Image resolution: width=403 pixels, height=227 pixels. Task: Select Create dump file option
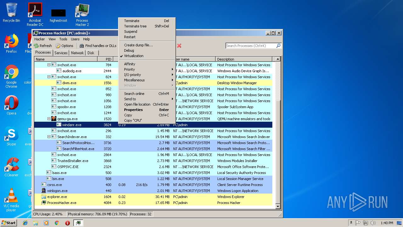(x=147, y=45)
